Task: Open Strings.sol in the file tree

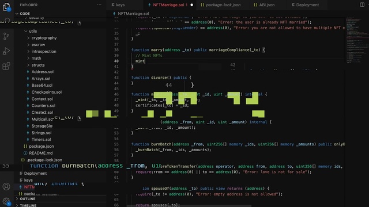Action: (x=42, y=133)
